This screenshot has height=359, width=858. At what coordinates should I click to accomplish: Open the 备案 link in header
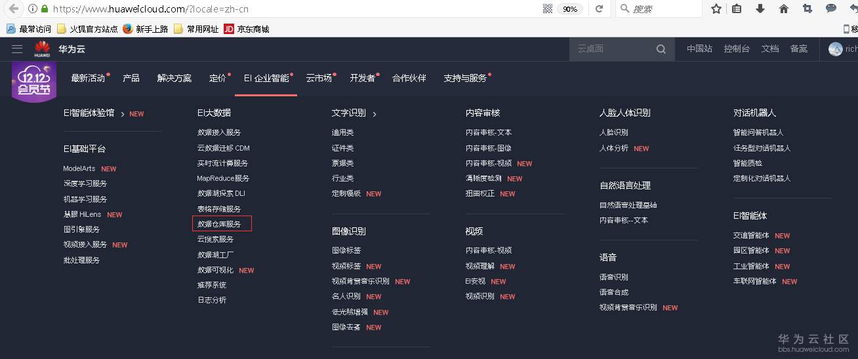(x=799, y=49)
